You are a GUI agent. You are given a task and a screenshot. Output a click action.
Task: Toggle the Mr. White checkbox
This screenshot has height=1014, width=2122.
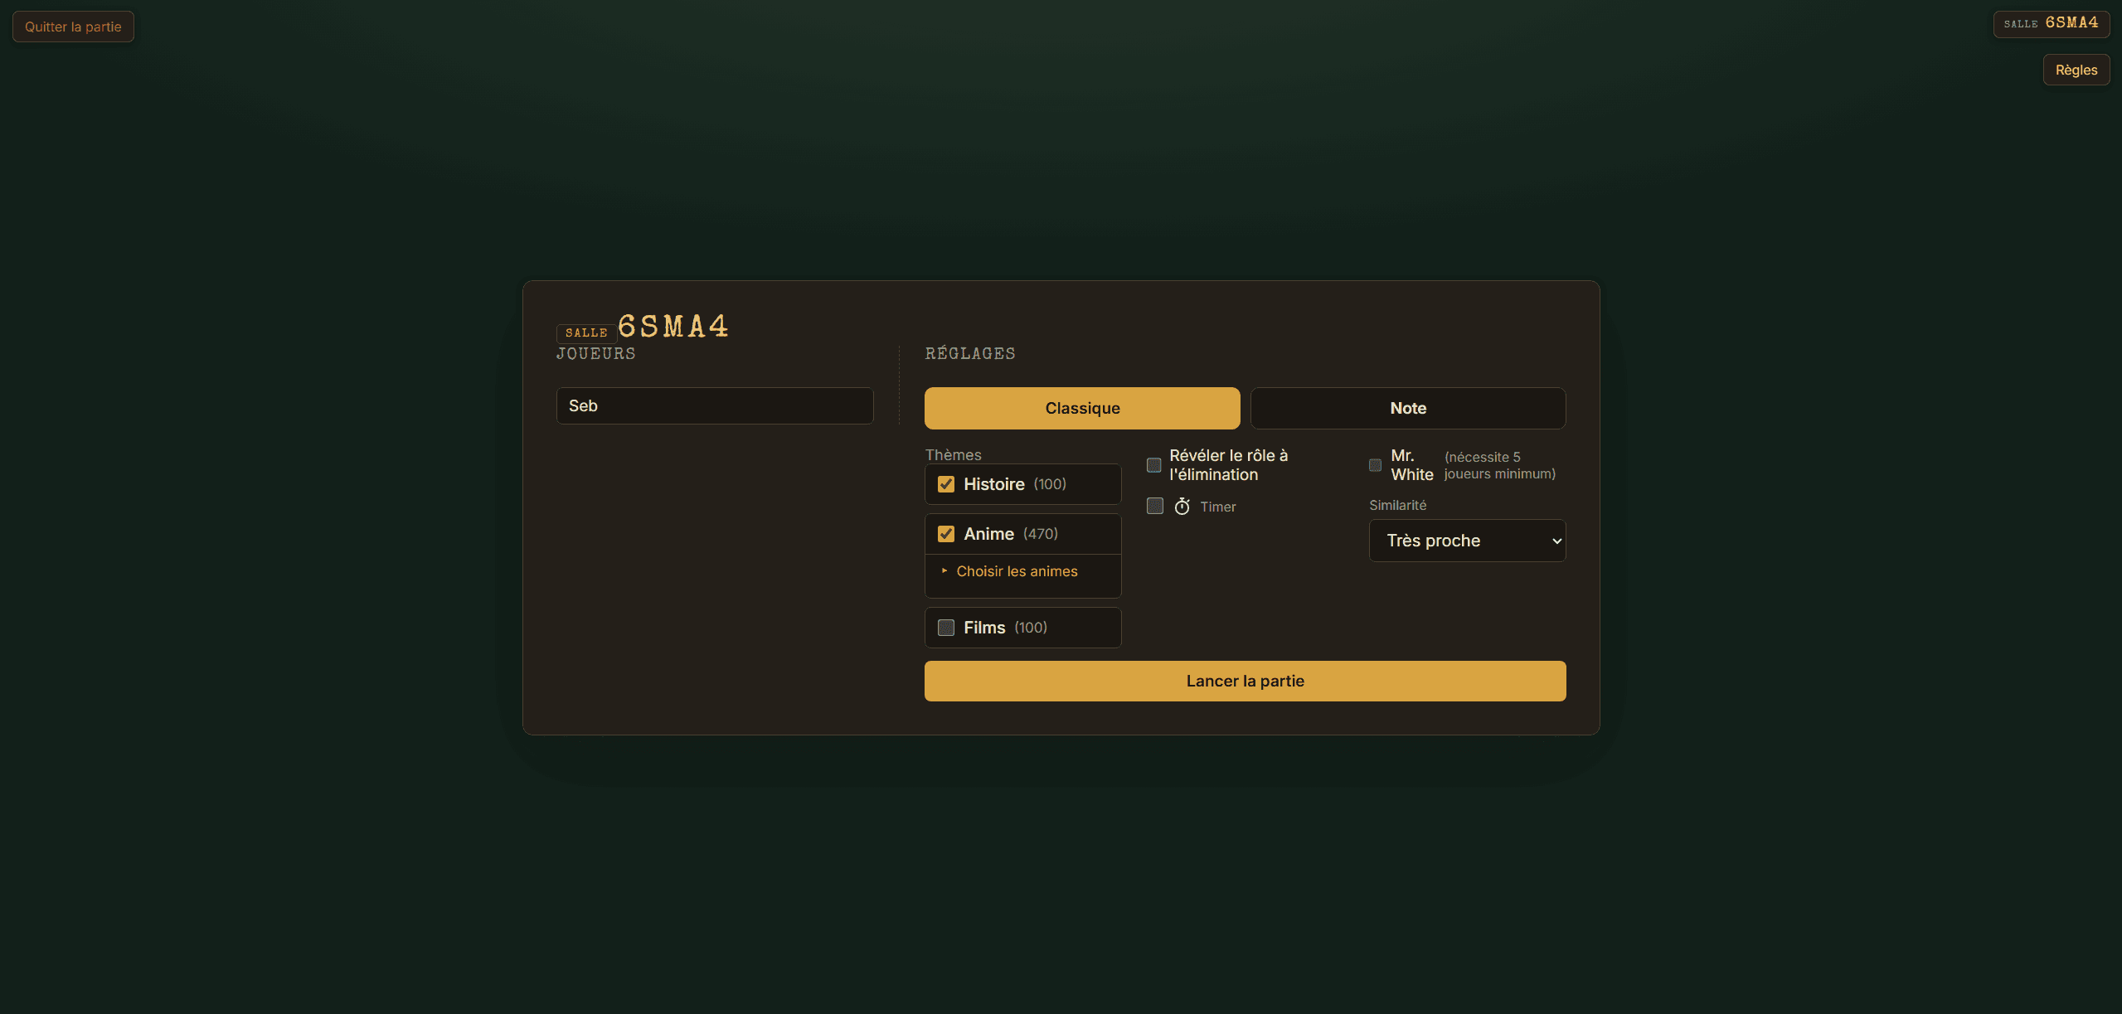(x=1375, y=465)
